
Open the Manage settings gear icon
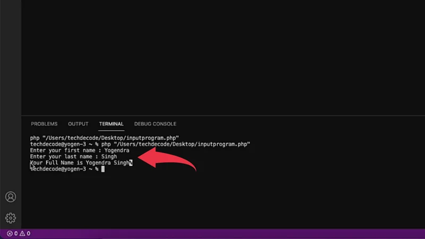(11, 218)
